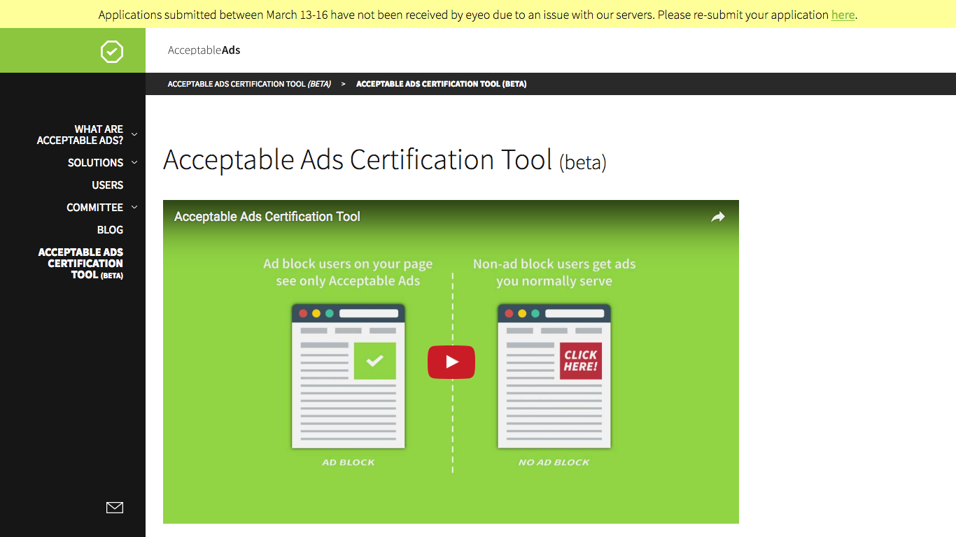Open the Solutions sidebar item

pyautogui.click(x=95, y=163)
